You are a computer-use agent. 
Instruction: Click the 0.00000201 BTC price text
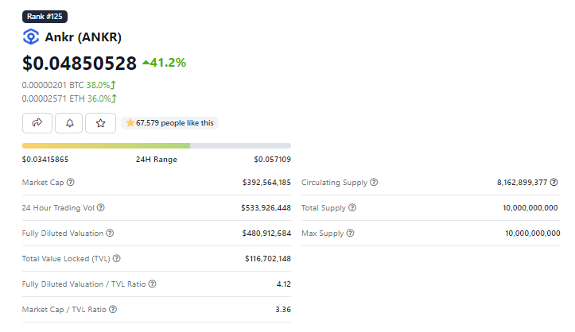point(52,85)
